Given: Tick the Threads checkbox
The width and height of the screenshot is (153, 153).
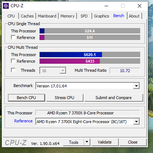Looking at the screenshot, I should pos(13,70).
